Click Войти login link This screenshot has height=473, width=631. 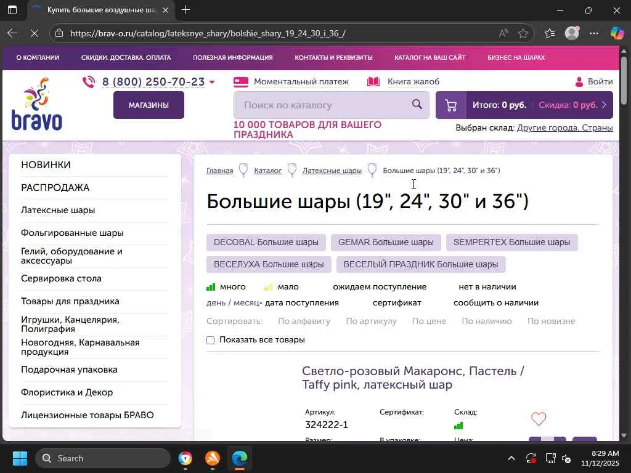coord(600,82)
